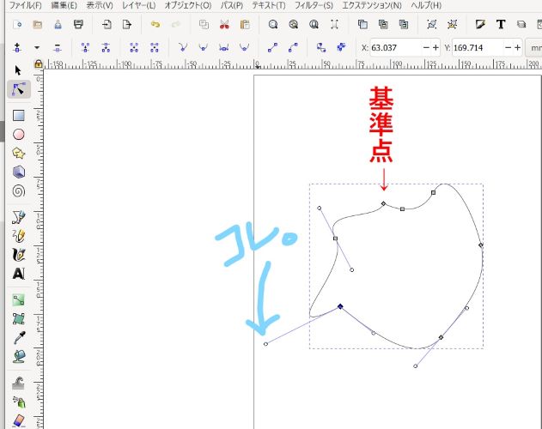
Task: Make selected nodes auto-smooth
Action: 244,47
